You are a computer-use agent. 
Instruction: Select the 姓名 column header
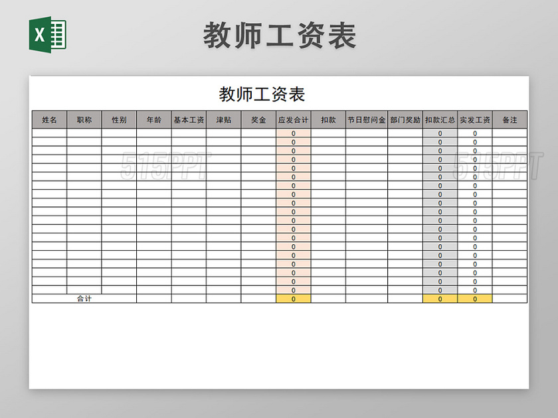click(49, 120)
